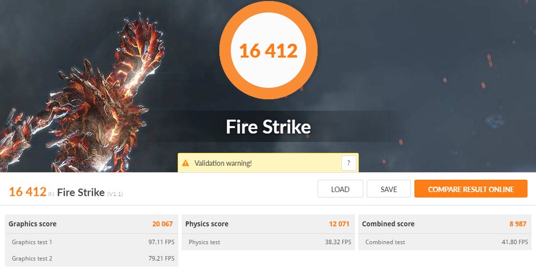
Task: Click the orange score circle showing 16 412
Action: (x=269, y=50)
